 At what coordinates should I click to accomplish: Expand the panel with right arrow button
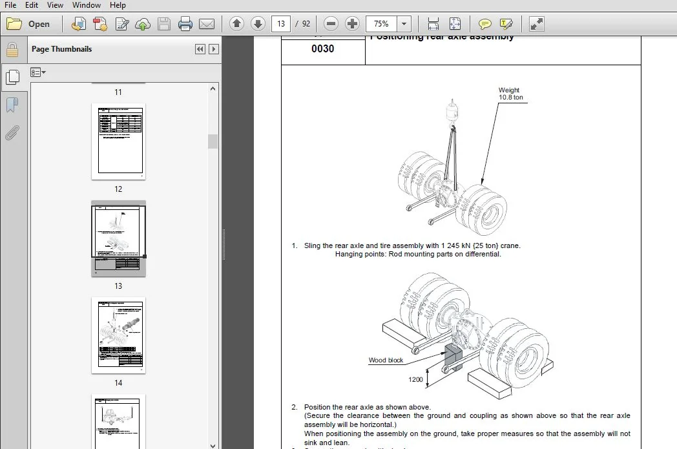coord(214,49)
